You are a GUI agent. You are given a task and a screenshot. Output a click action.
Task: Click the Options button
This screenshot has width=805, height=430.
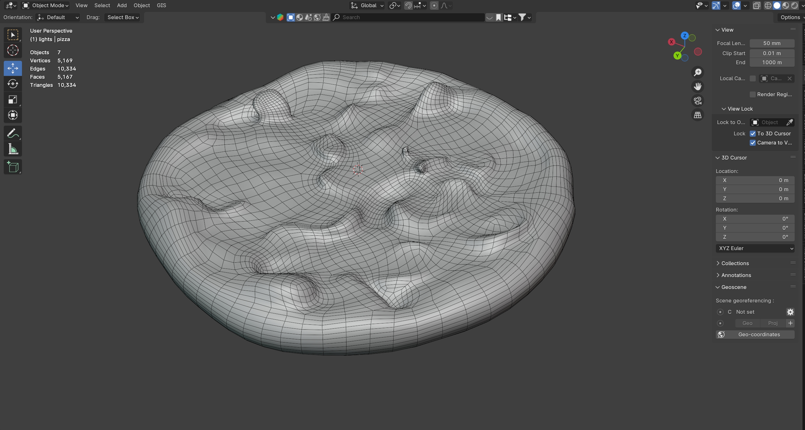(x=790, y=17)
